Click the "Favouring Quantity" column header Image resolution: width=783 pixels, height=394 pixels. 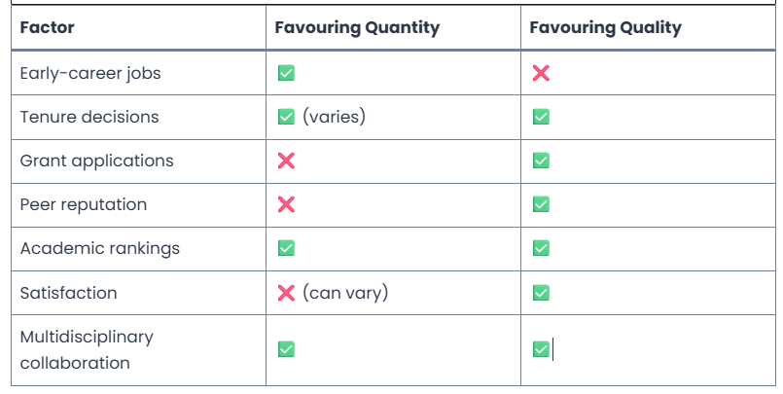(357, 28)
